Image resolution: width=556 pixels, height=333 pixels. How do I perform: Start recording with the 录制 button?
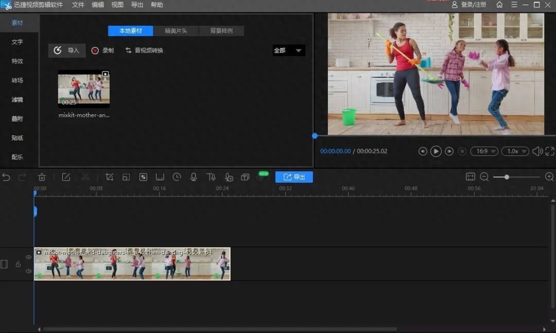(x=102, y=50)
